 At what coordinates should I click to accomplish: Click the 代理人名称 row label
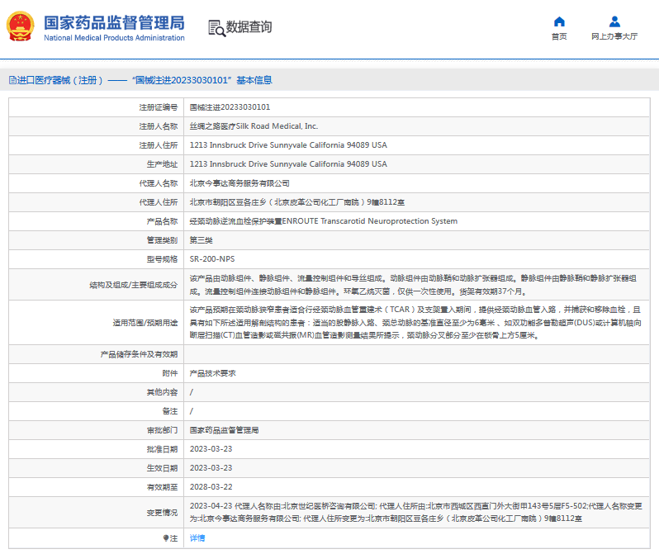[x=159, y=183]
